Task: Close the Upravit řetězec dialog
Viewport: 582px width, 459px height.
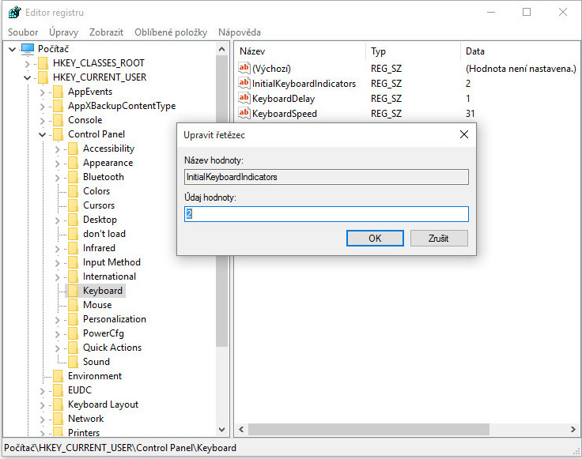Action: click(464, 134)
